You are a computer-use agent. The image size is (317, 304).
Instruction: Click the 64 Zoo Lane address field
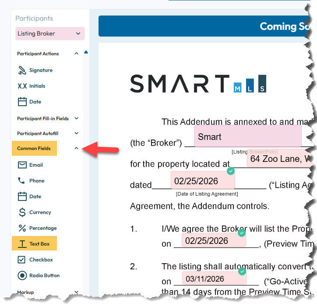[x=280, y=159]
